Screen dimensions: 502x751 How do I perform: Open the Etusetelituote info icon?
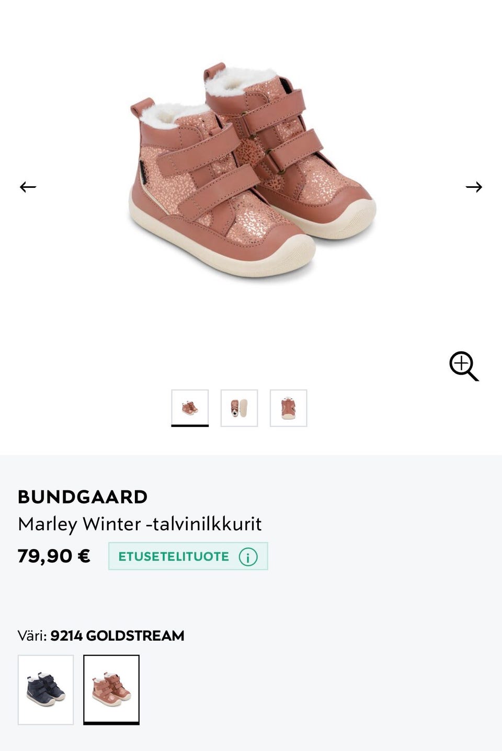point(248,557)
